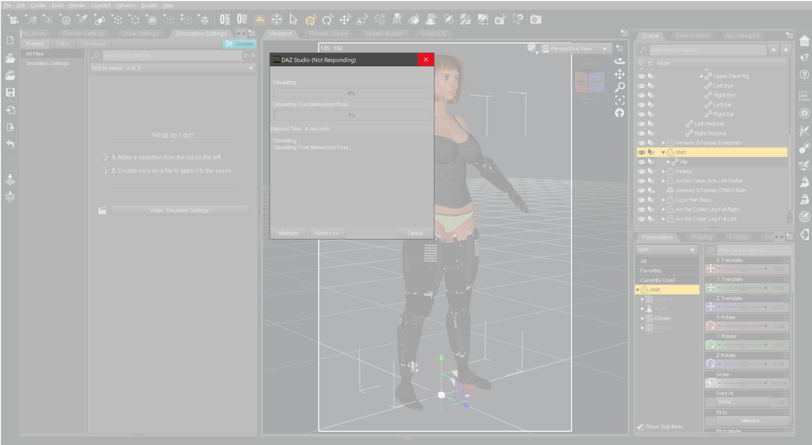Select the Rotate tool in toolbar

point(328,20)
